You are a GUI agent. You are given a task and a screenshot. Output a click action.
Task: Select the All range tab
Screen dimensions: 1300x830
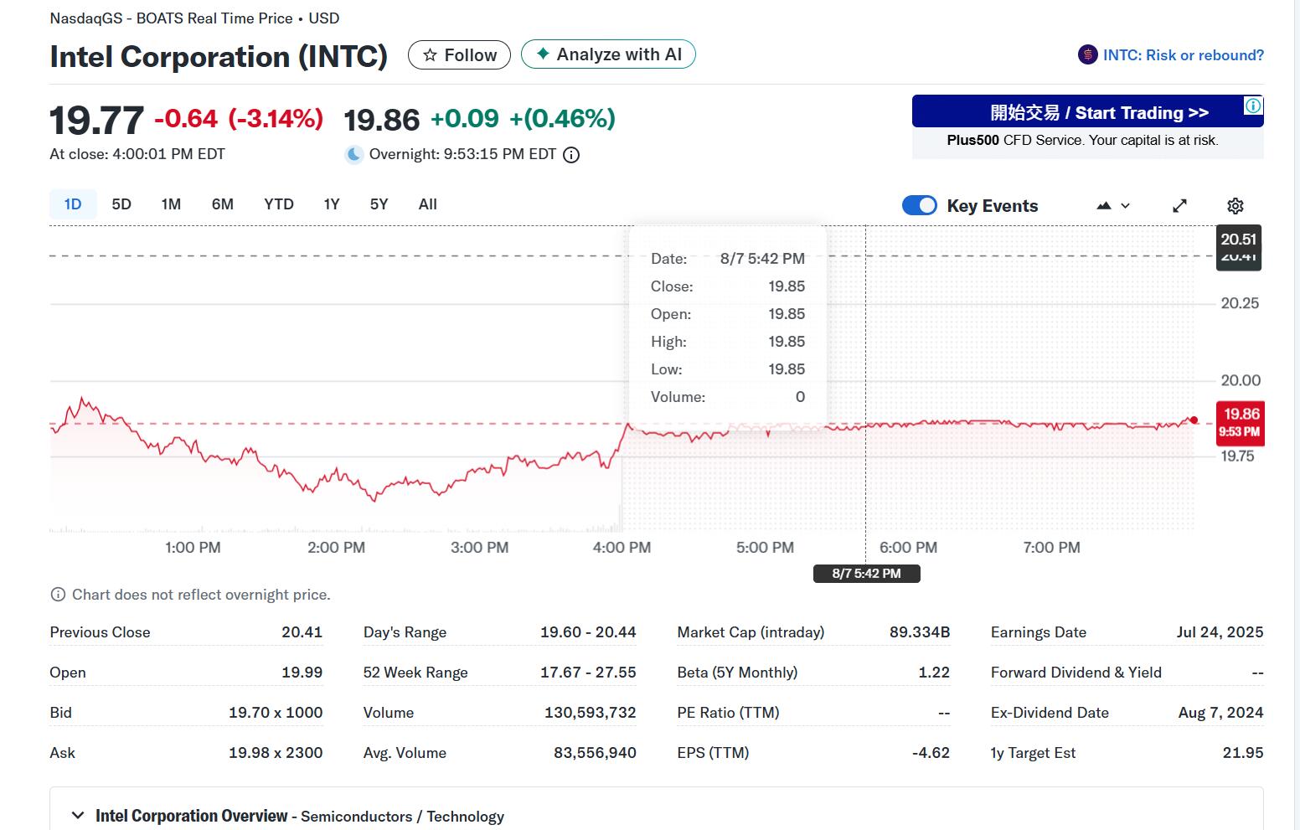[427, 204]
